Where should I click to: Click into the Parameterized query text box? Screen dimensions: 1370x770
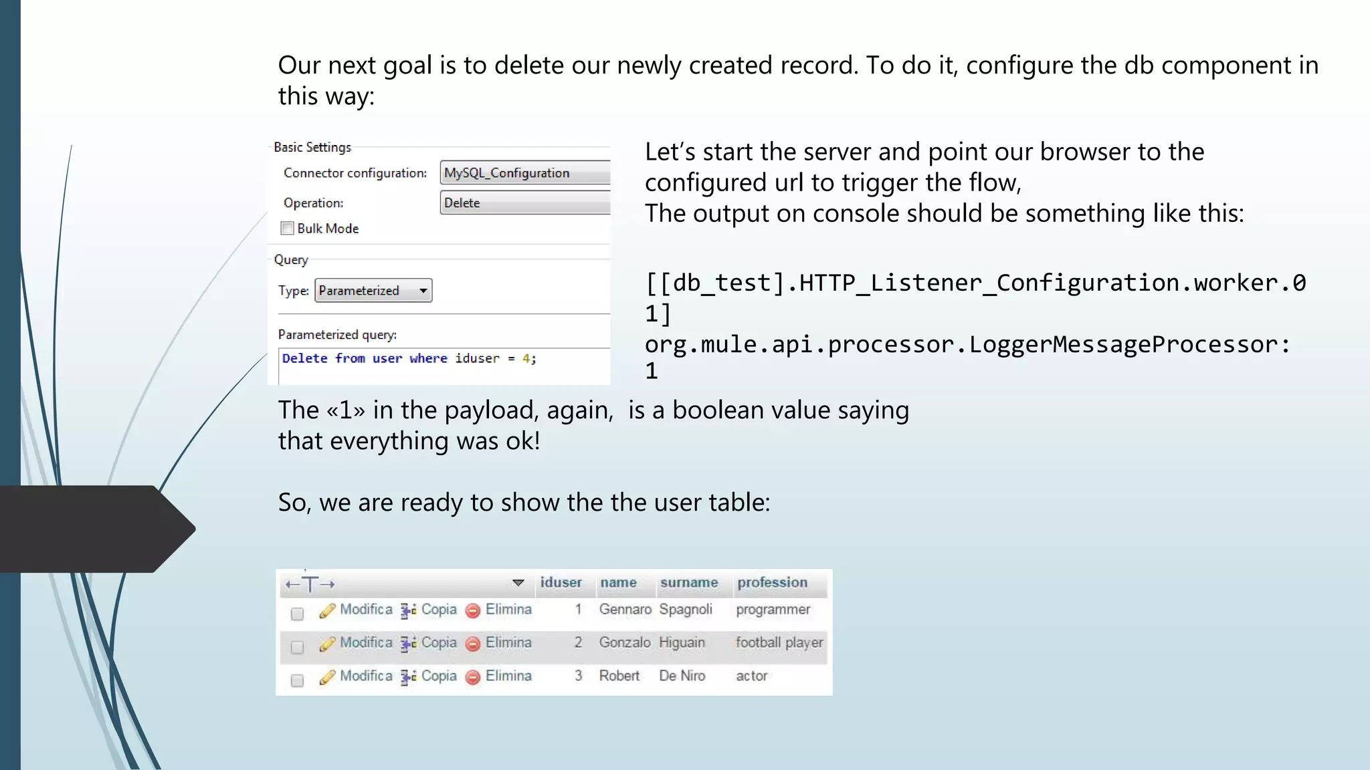tap(444, 366)
